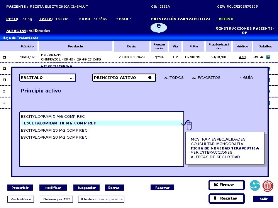The image size is (278, 208).
Task: Click the underlined ALERGIAS label
Action: click(x=17, y=31)
